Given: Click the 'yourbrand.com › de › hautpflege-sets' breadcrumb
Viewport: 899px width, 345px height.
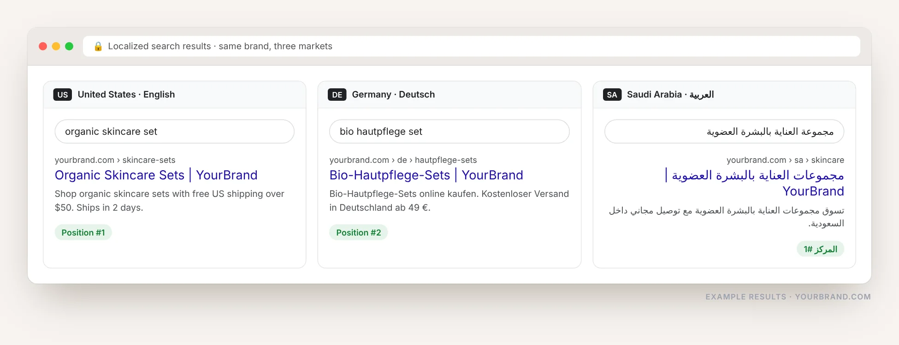Looking at the screenshot, I should 403,160.
